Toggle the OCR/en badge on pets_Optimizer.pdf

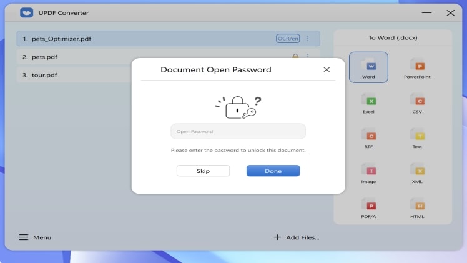coord(284,39)
